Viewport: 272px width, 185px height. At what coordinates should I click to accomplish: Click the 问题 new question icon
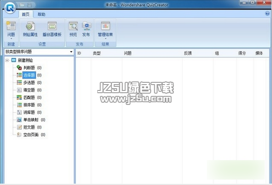(x=11, y=26)
